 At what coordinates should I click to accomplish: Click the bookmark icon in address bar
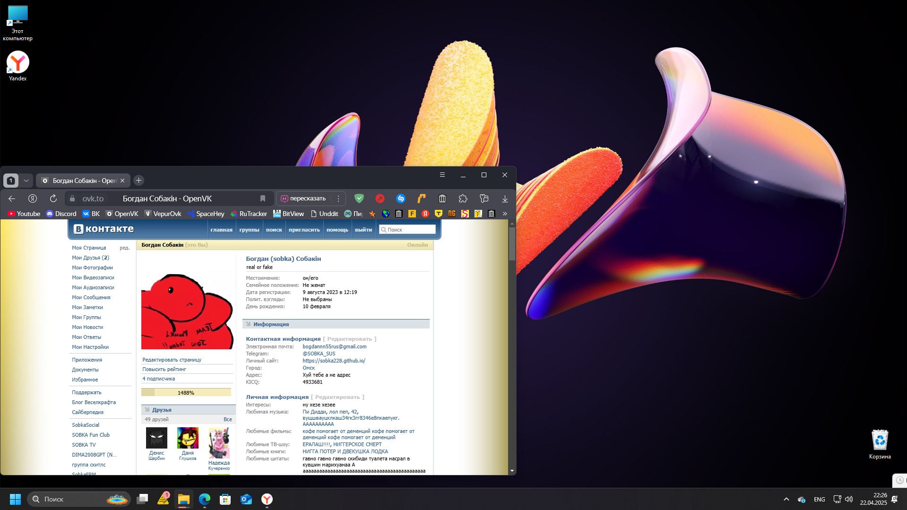pos(263,199)
